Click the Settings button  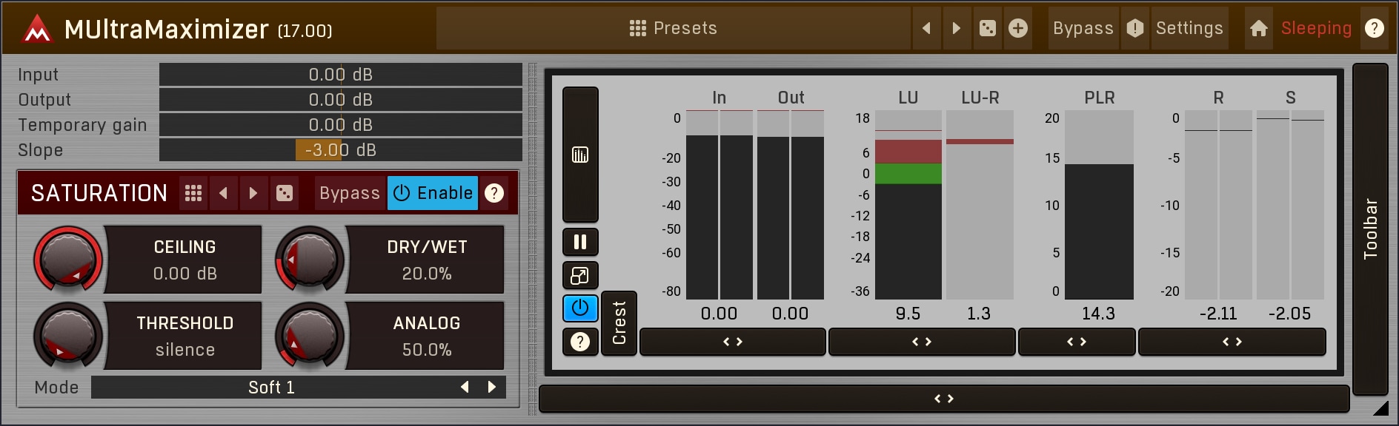click(1189, 28)
